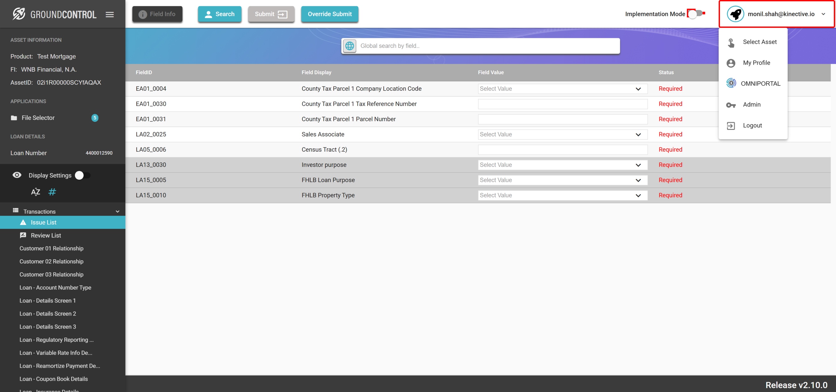The height and width of the screenshot is (392, 836).
Task: Click the A-Z alphabetical sort icon
Action: click(35, 192)
